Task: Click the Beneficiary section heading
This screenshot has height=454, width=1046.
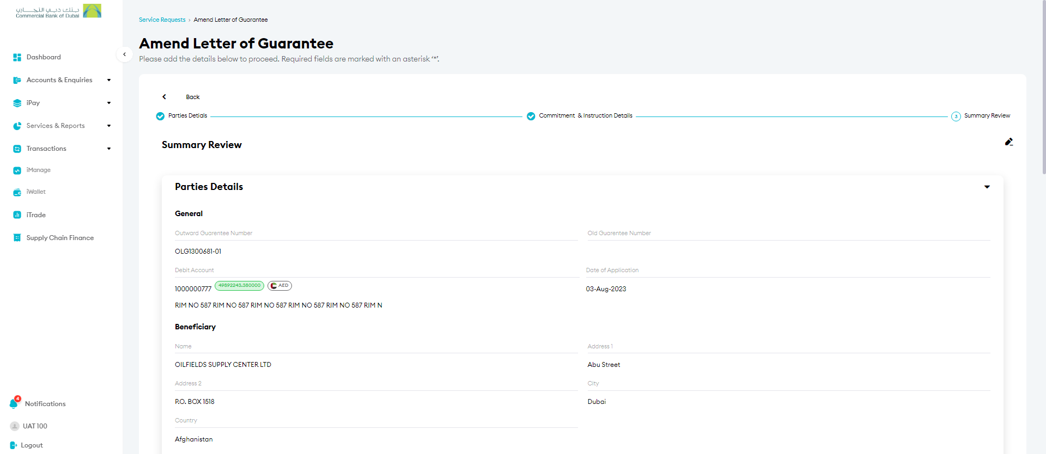Action: [195, 327]
